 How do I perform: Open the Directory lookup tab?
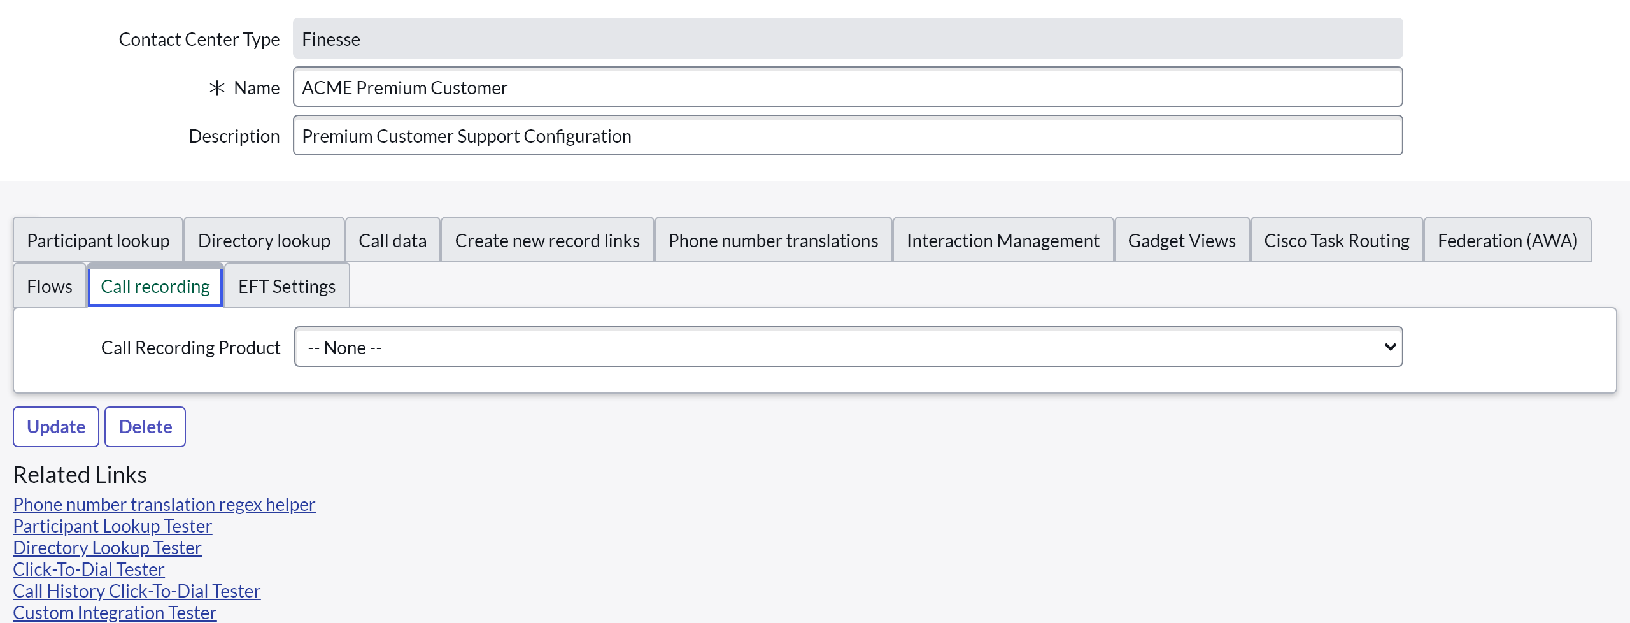pos(264,240)
